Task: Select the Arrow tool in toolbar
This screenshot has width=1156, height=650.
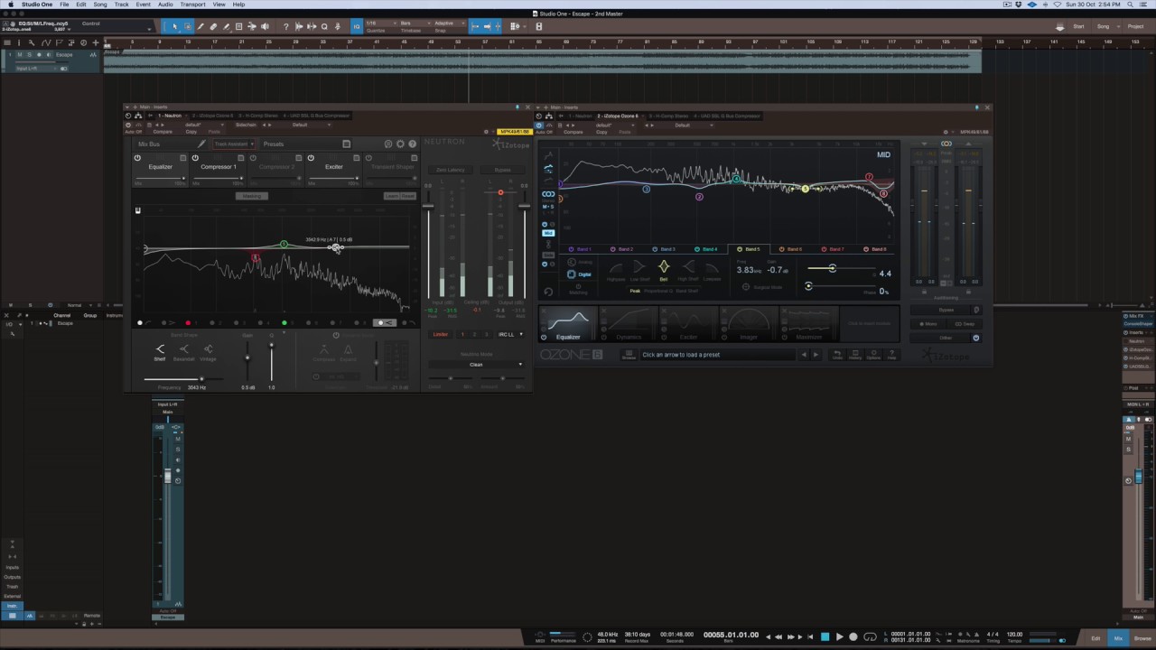Action: 175,27
